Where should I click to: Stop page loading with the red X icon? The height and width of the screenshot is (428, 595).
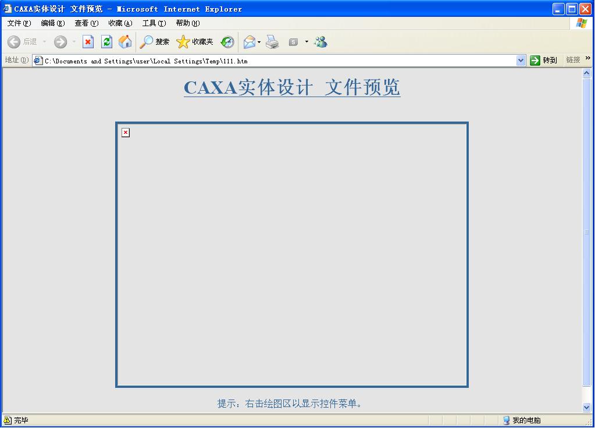[88, 42]
